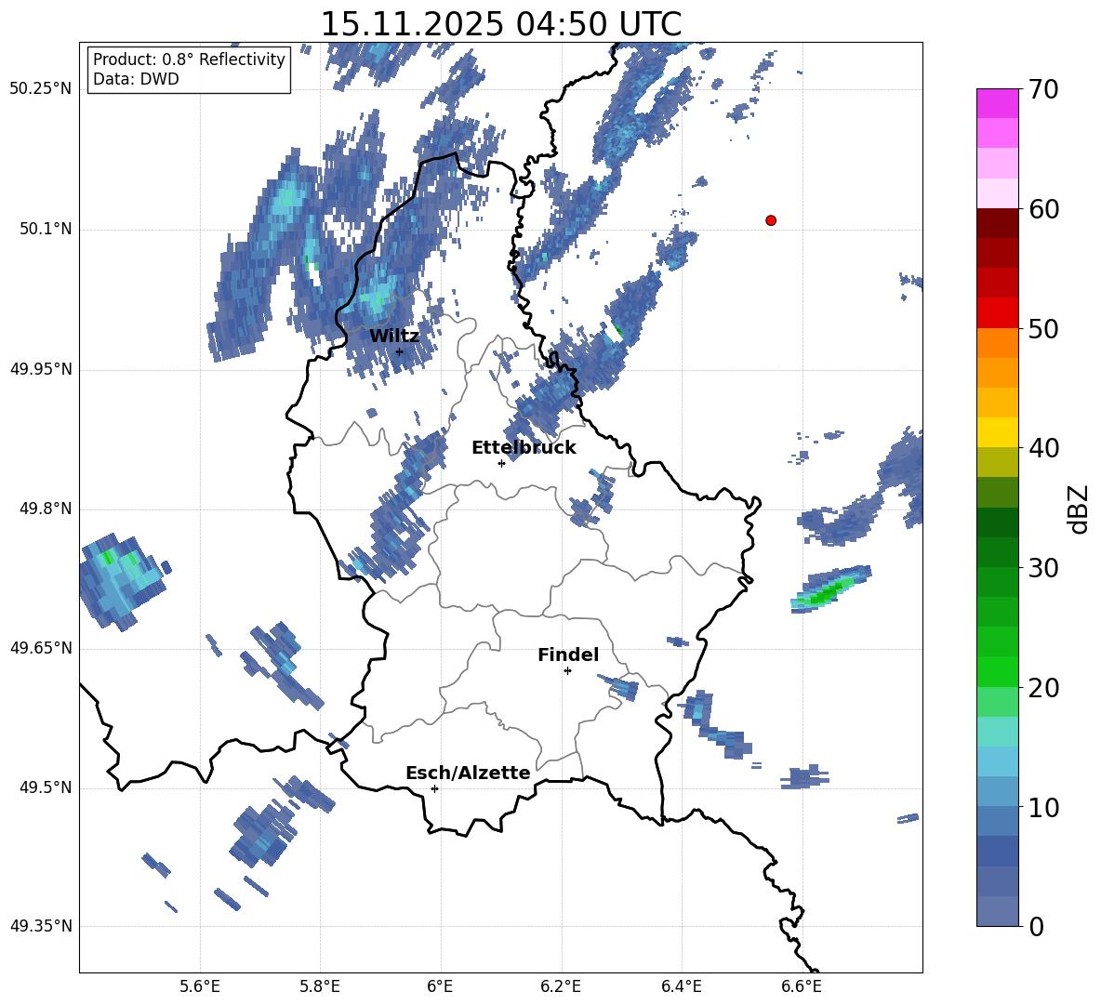Click the cross marker below Esch/Alzette

point(434,788)
